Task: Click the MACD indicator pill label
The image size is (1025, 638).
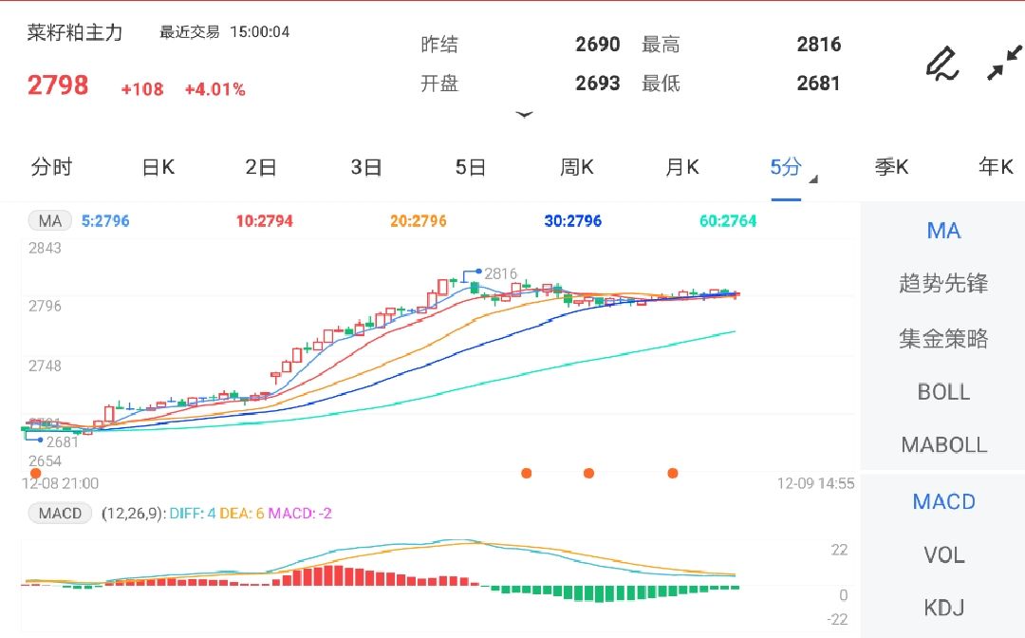Action: coord(60,513)
